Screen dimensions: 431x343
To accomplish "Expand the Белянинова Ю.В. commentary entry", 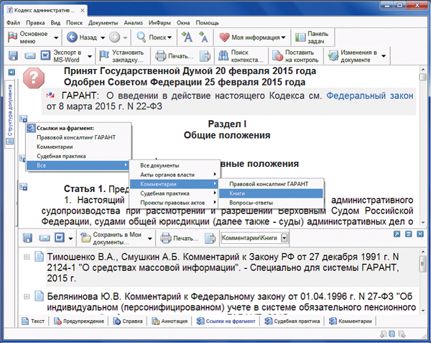I will pyautogui.click(x=27, y=296).
